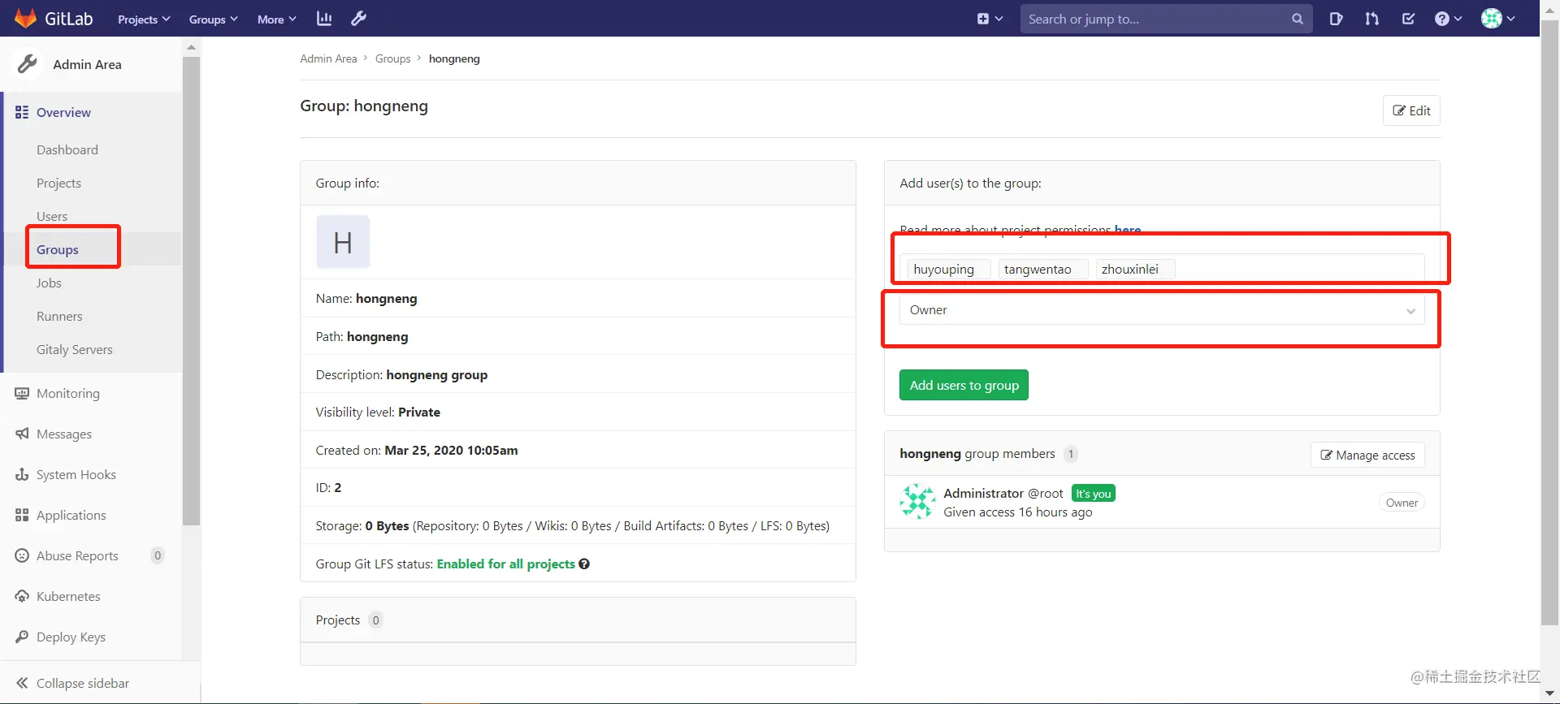Open the to-do list icon
Image resolution: width=1560 pixels, height=704 pixels.
(1408, 19)
